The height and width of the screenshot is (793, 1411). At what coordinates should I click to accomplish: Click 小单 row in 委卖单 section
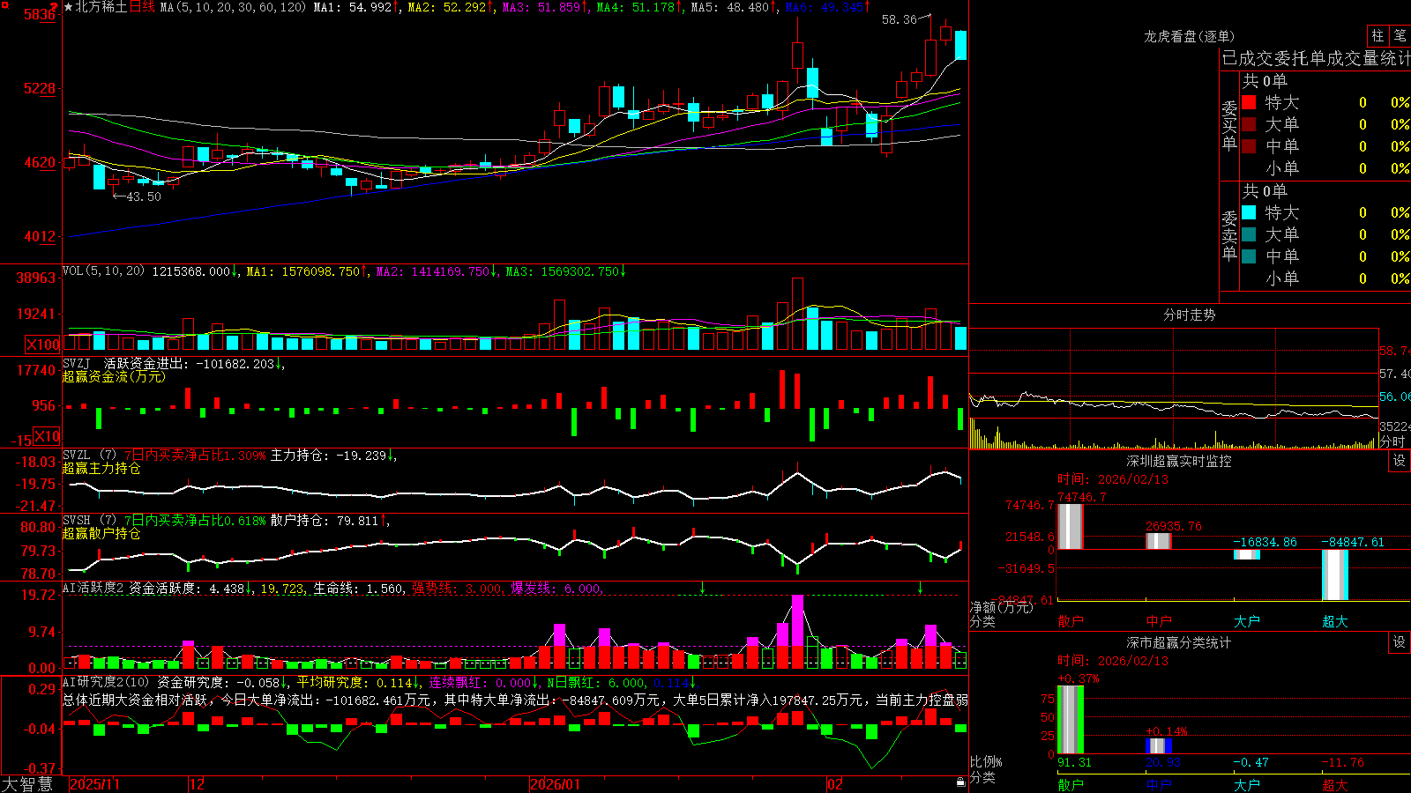(1325, 278)
